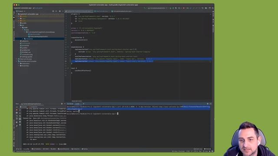Image resolution: width=278 pixels, height=156 pixels.
Task: Click Run with Coverage icon in toolbar
Action: (176, 8)
